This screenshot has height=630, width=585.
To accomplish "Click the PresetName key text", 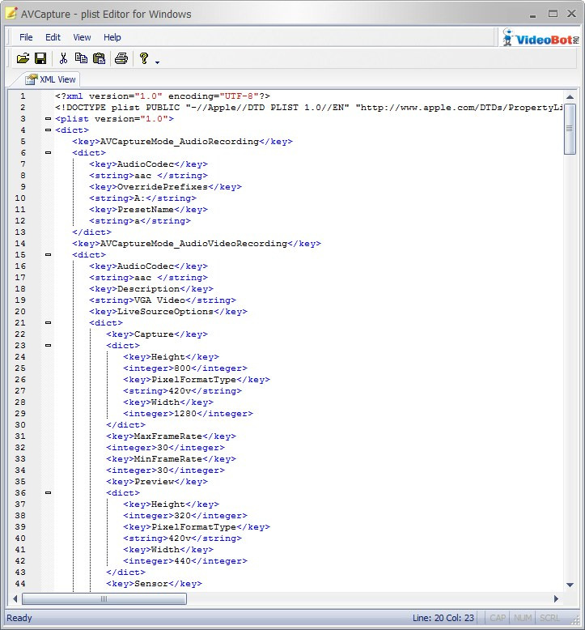I will pyautogui.click(x=146, y=210).
